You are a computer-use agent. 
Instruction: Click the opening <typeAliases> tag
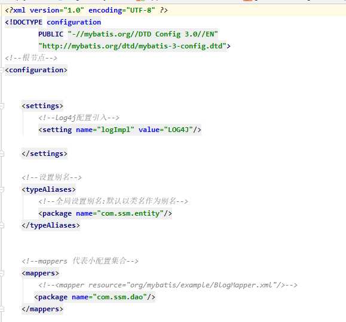click(x=48, y=189)
